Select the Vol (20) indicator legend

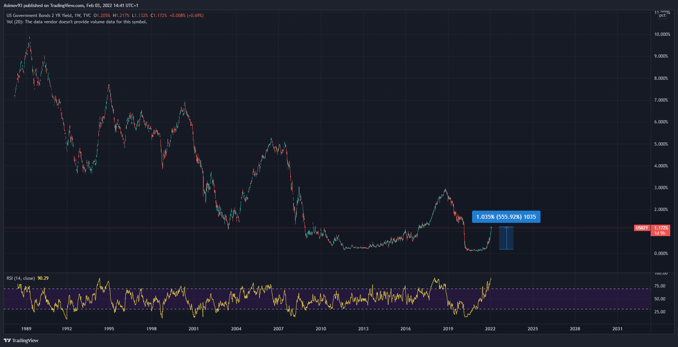click(x=77, y=22)
